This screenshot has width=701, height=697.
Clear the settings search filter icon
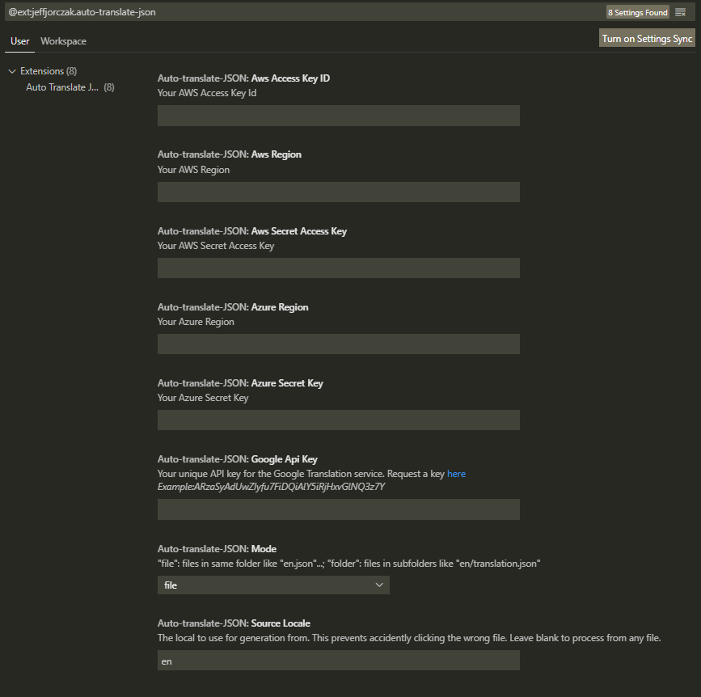tap(680, 12)
